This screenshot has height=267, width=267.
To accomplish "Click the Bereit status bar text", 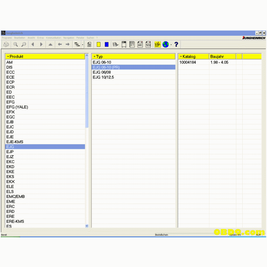I will tap(4, 235).
